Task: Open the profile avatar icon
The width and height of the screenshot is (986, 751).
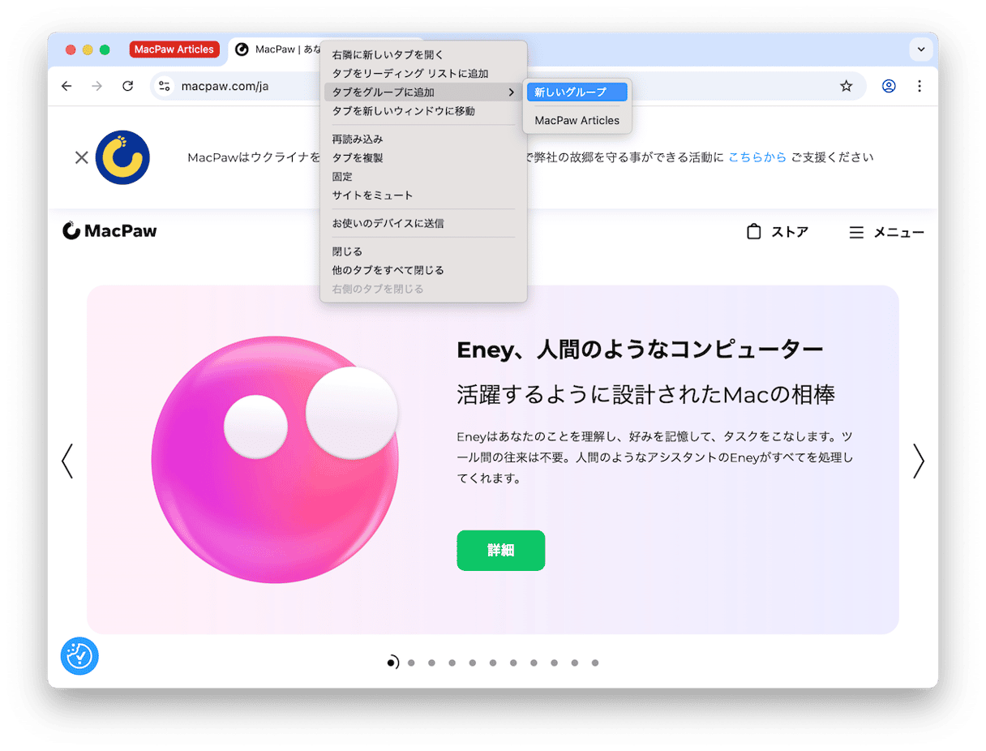Action: [x=889, y=86]
